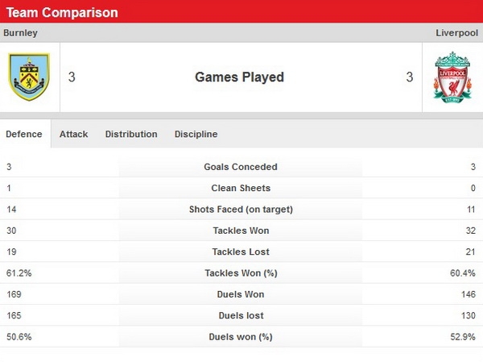Screen dimensions: 483x362
Task: Switch to the Attack tab
Action: click(x=74, y=134)
